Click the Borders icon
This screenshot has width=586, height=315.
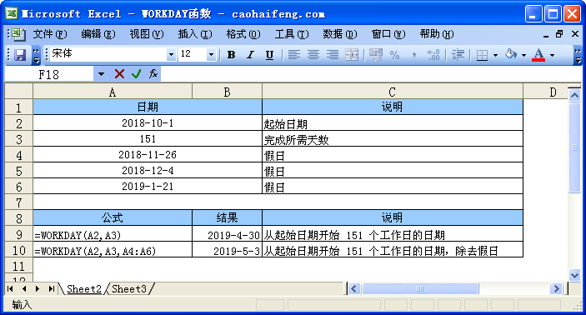coord(482,55)
